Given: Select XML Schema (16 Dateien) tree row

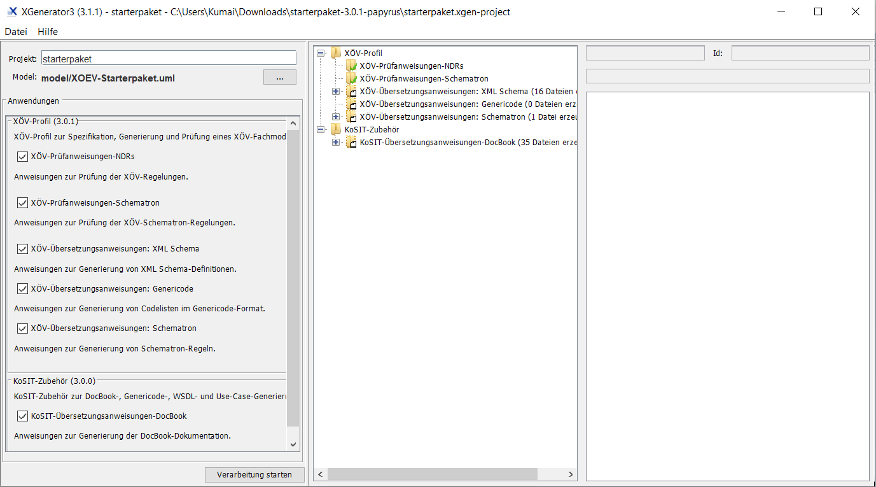Looking at the screenshot, I should 468,92.
